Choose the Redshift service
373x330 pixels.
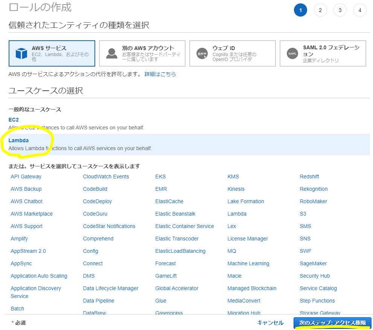[309, 176]
